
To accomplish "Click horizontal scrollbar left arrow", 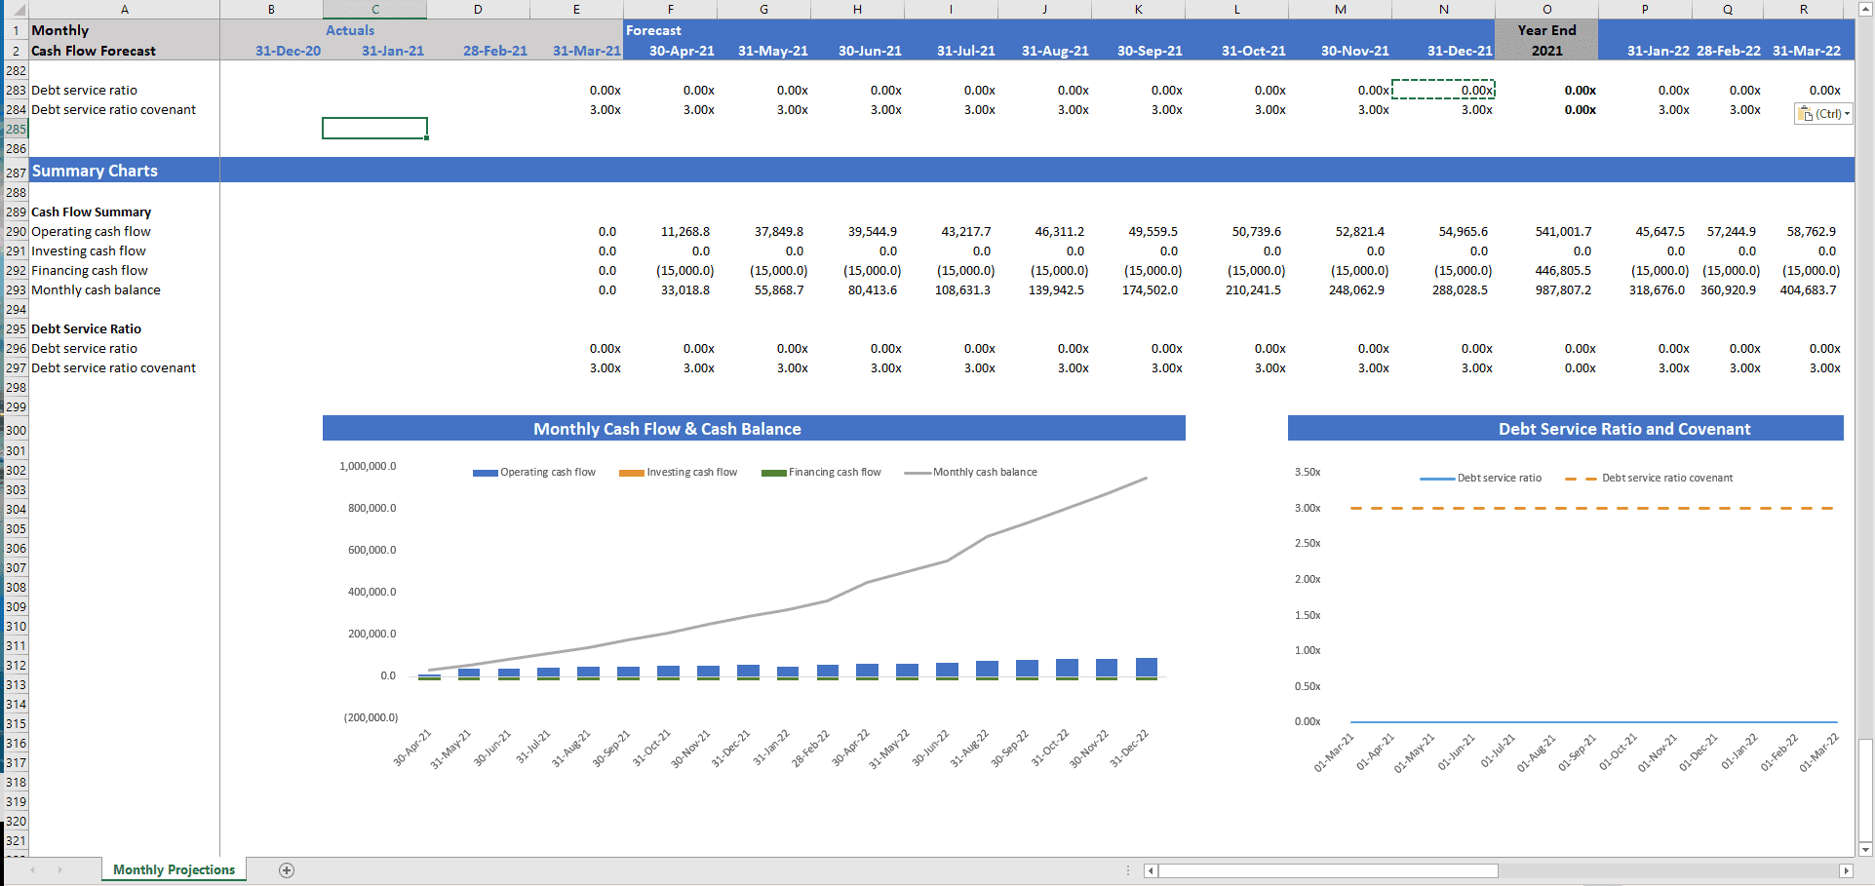I will point(1151,870).
